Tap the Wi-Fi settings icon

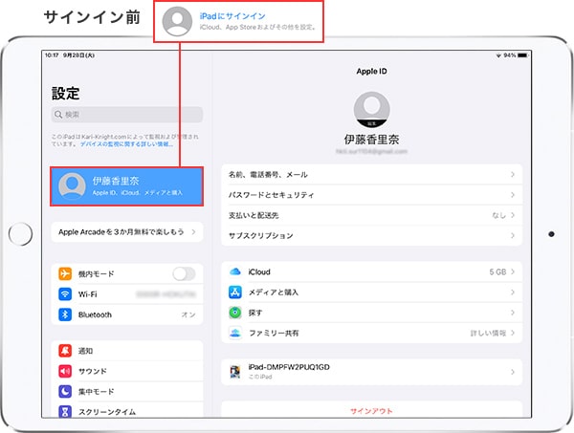click(65, 294)
